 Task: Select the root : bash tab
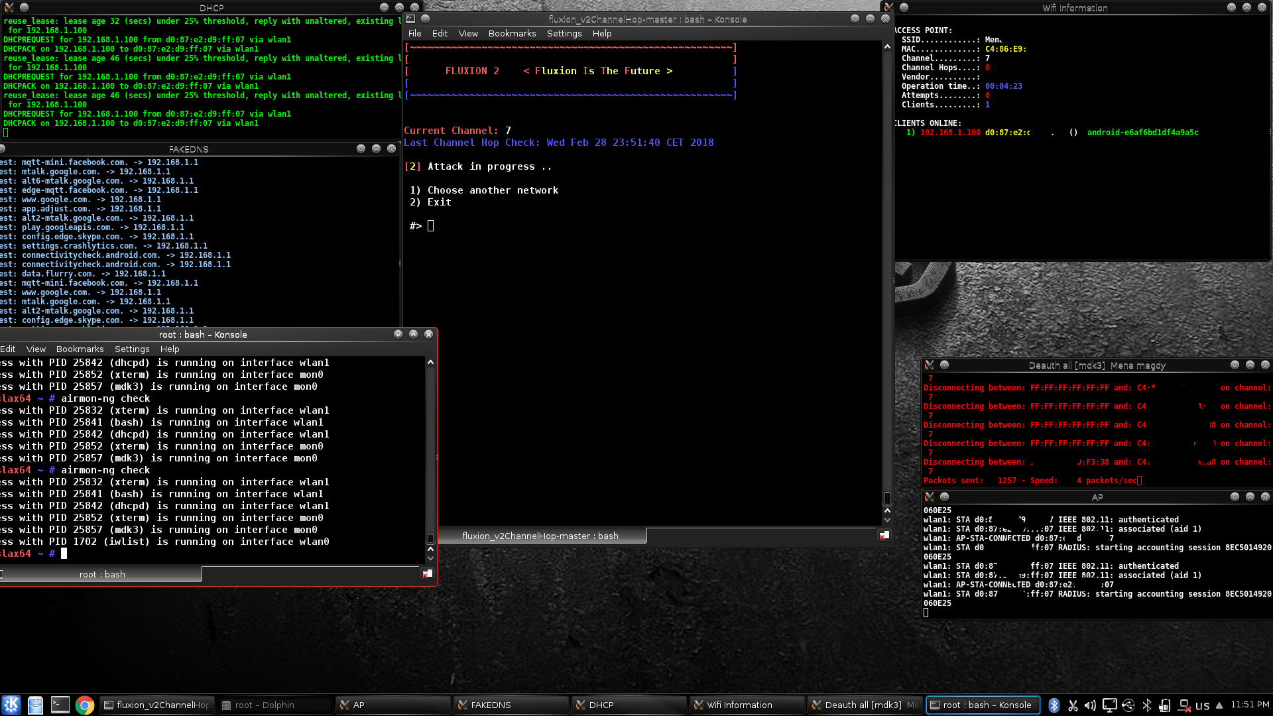[102, 574]
